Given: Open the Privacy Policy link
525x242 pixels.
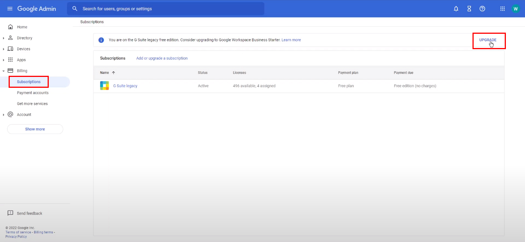Looking at the screenshot, I should coord(16,237).
